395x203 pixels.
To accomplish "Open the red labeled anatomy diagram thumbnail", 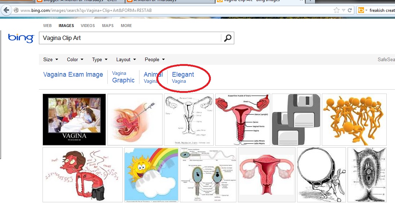I will coord(243,119).
